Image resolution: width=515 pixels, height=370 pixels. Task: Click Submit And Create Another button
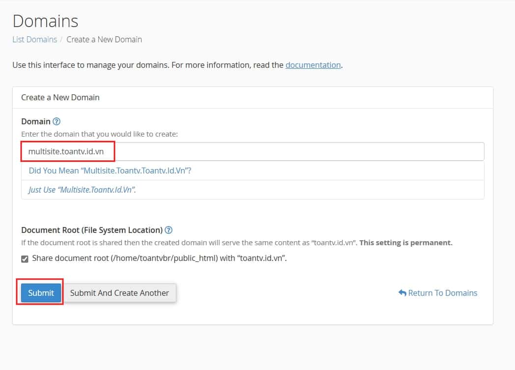(x=119, y=293)
